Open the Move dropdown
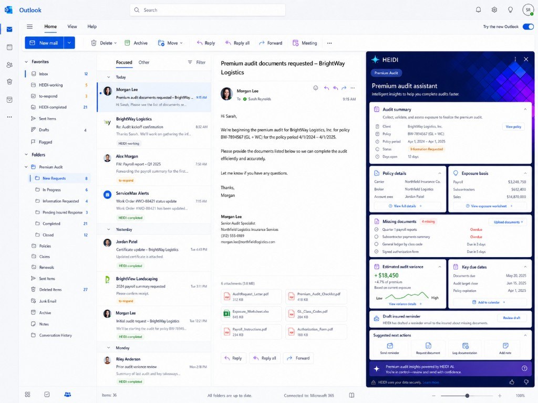 click(x=181, y=43)
